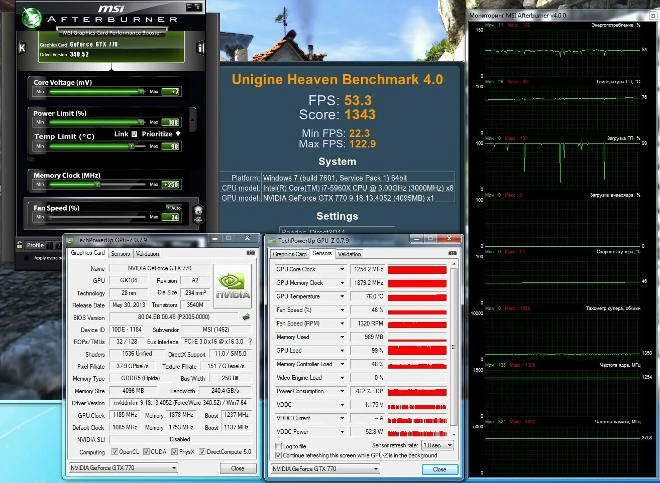Click the GPU Load red history graph
Screen dimensions: 660x483
click(417, 351)
